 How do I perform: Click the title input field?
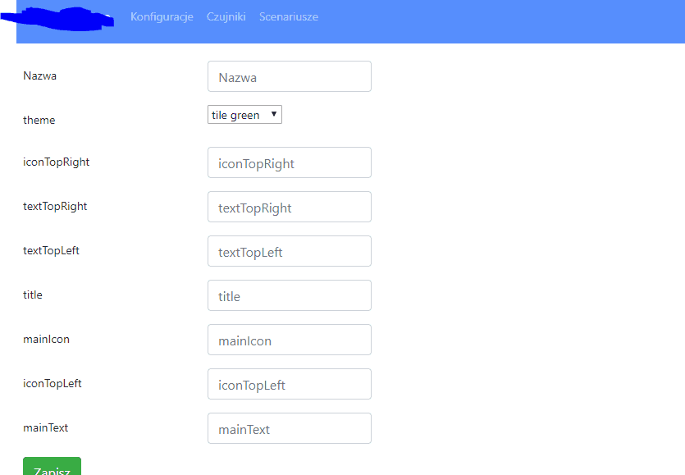point(290,295)
